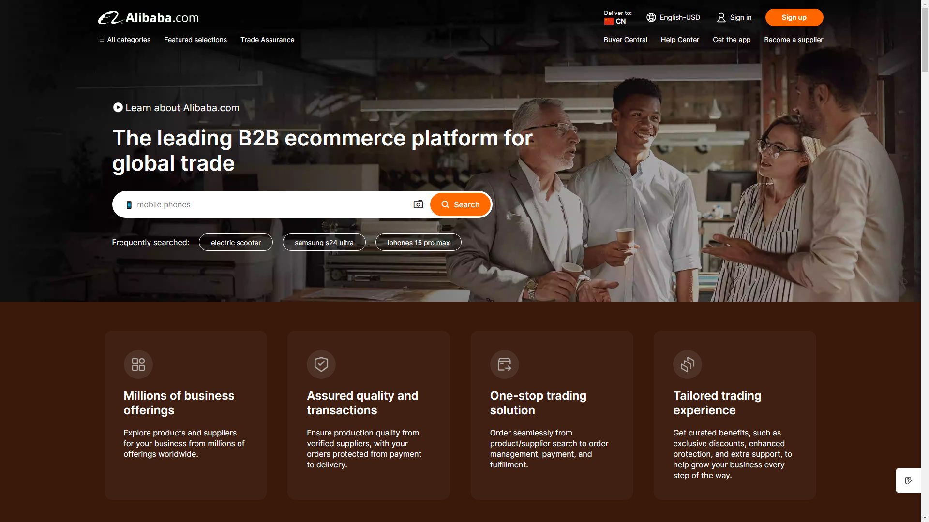Click the orange Sign up button

[x=794, y=17]
